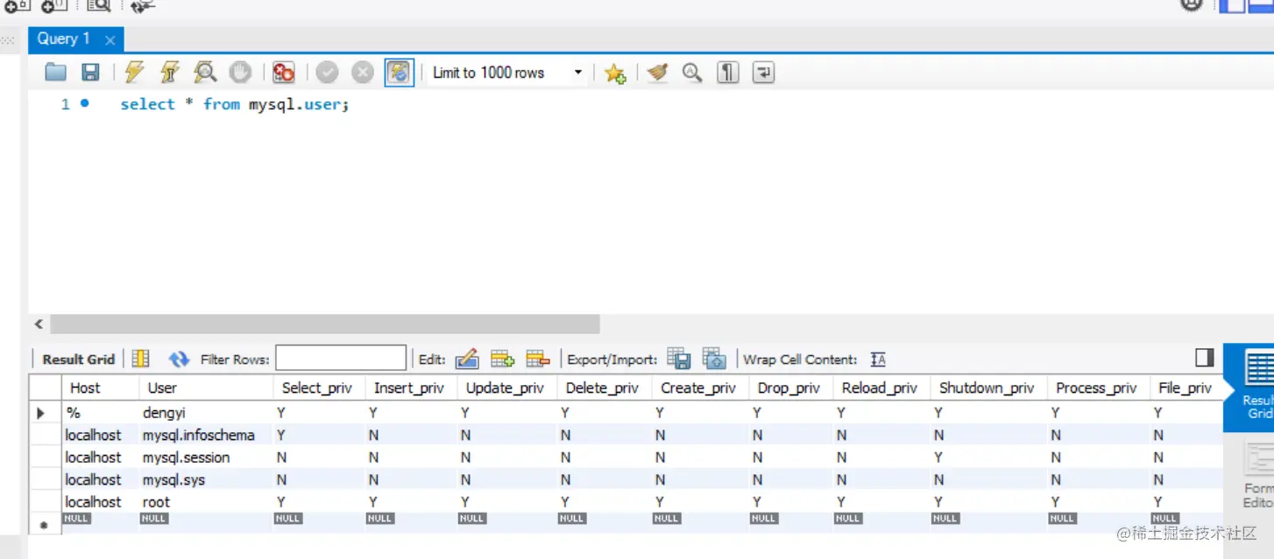Select the % host cell
The height and width of the screenshot is (559, 1274).
point(99,412)
